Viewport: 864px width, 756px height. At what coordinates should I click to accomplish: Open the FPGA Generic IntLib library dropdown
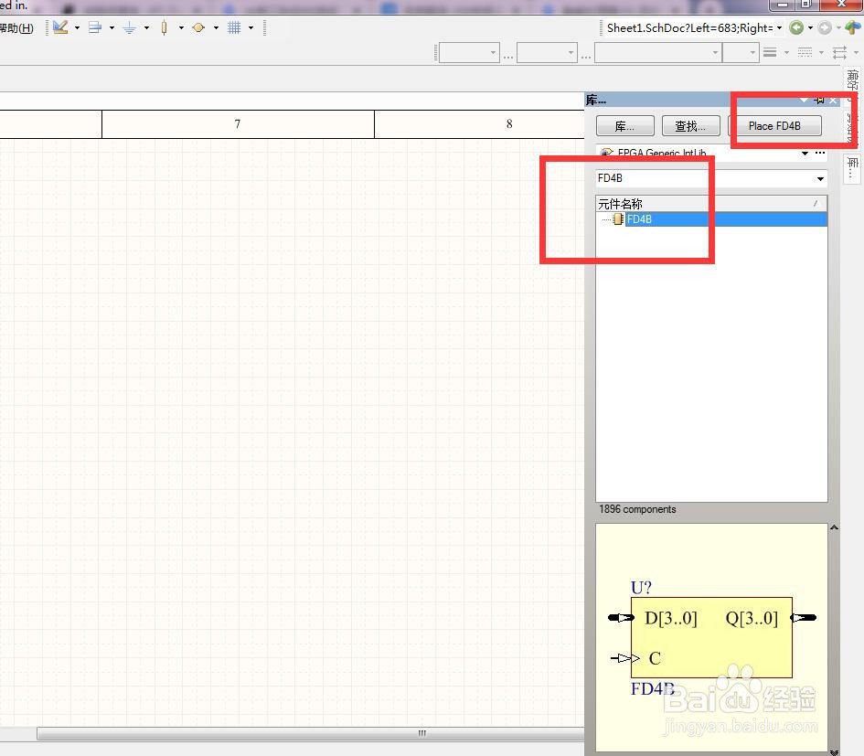(x=805, y=153)
